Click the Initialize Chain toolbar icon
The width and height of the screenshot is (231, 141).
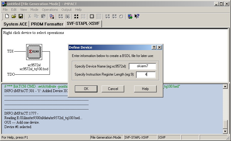60,16
